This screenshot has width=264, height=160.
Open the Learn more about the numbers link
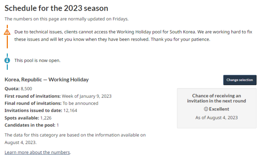point(37,152)
